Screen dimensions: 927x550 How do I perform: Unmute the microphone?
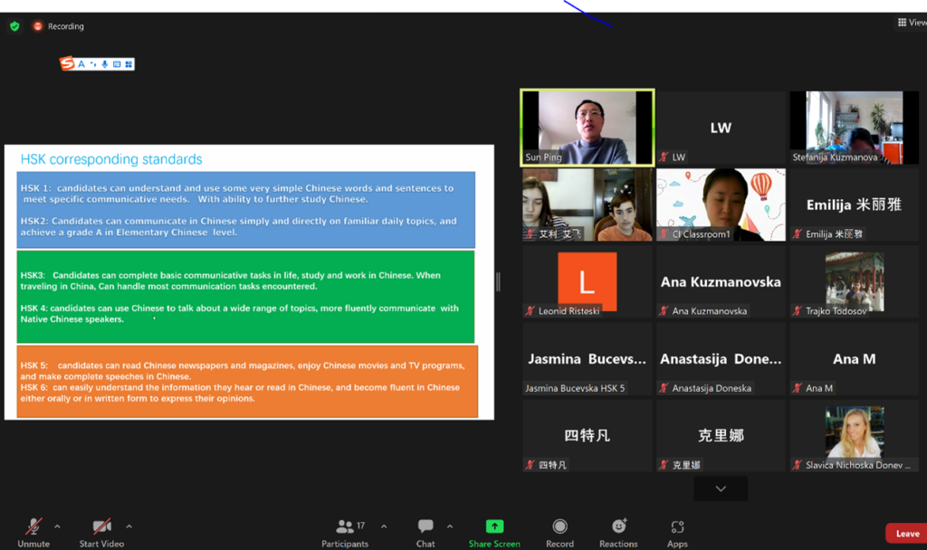pos(33,526)
